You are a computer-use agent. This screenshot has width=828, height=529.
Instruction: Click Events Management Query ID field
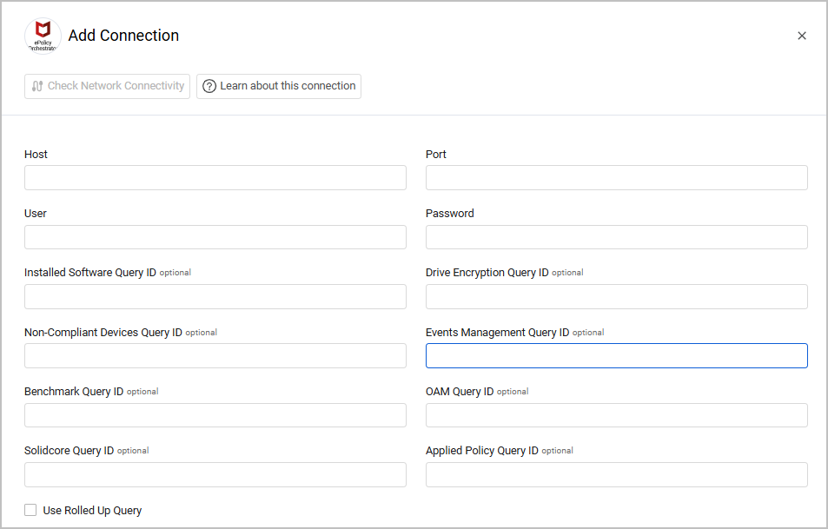tap(616, 356)
